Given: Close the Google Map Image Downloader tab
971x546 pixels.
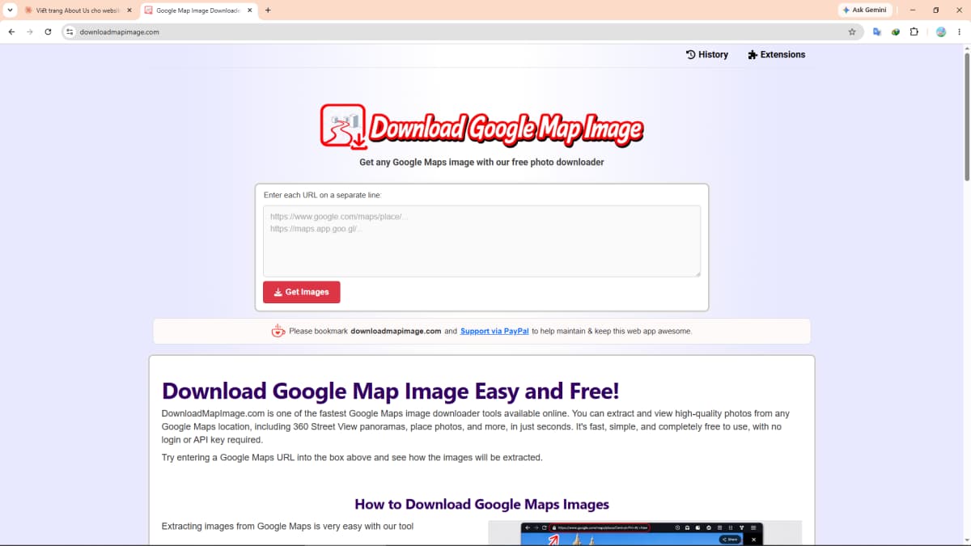Looking at the screenshot, I should tap(249, 11).
